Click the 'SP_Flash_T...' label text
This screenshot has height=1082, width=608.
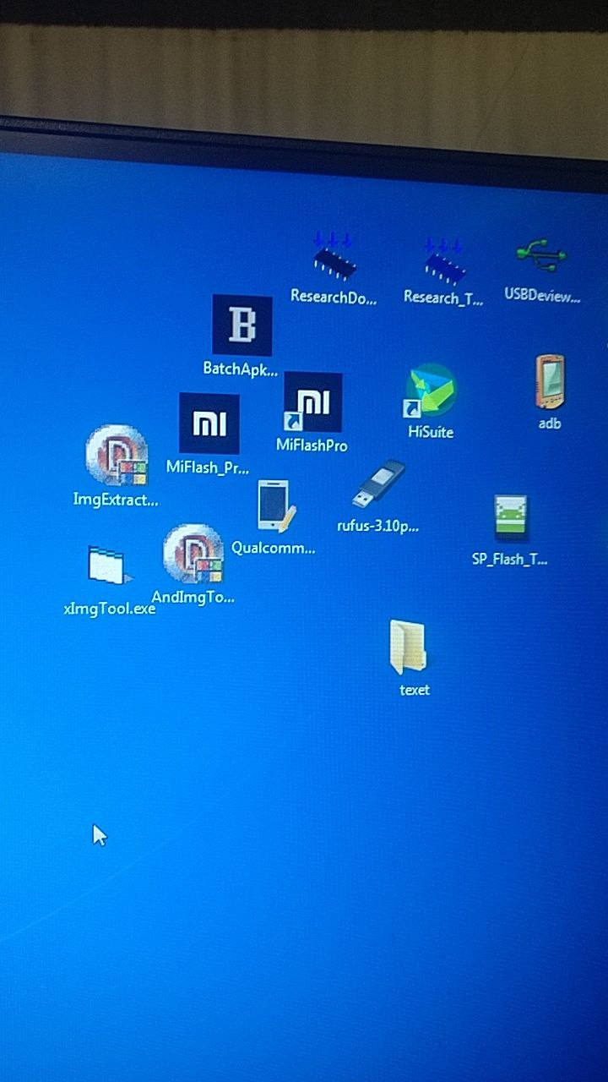(x=510, y=559)
